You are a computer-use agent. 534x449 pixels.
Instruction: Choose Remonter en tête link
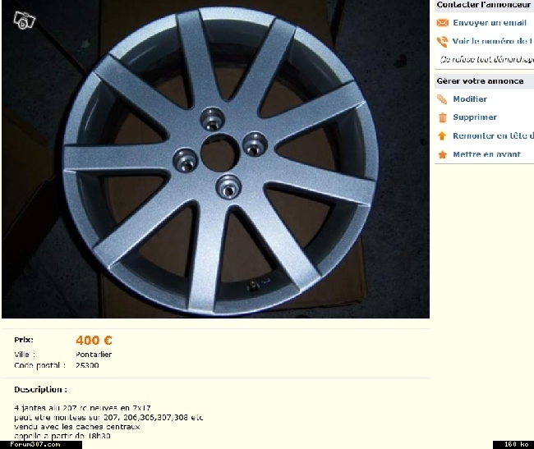[x=493, y=135]
